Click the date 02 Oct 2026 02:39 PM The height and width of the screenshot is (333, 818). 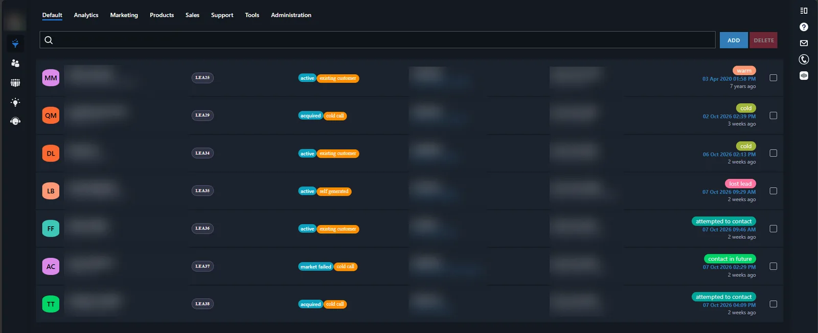point(729,117)
